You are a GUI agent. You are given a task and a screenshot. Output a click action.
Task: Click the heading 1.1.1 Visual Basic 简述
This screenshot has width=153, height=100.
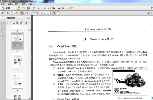coord(62,46)
